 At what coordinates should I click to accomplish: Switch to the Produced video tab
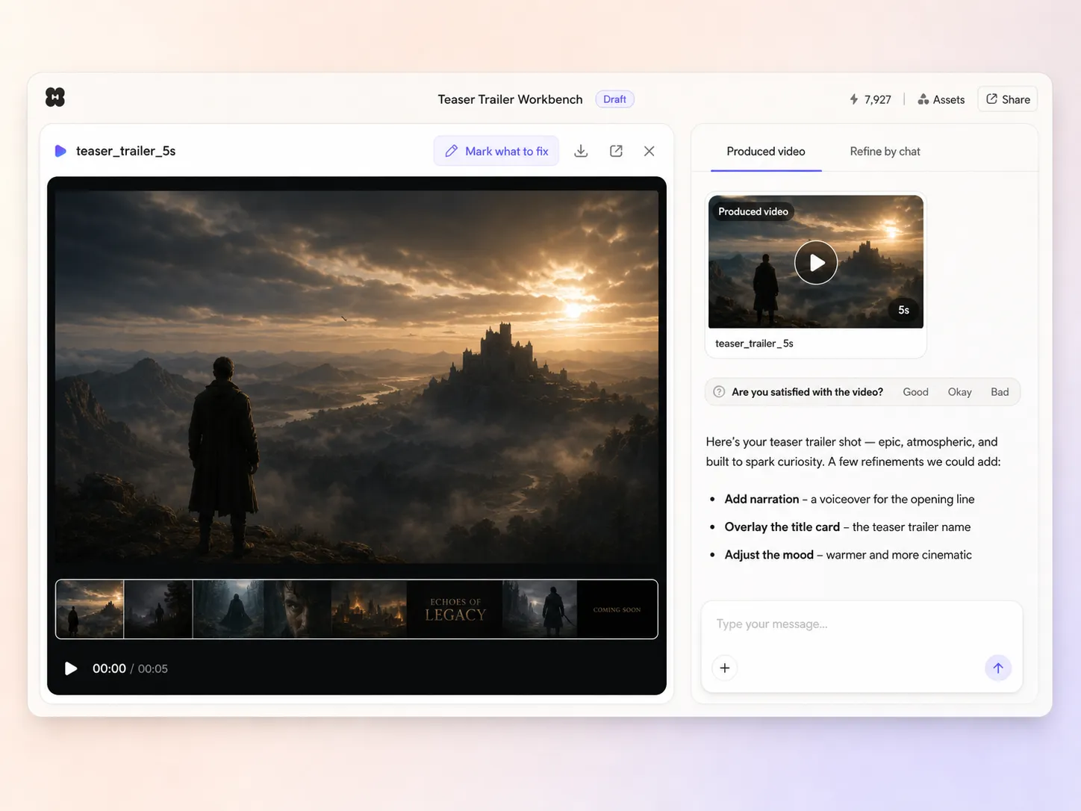[766, 151]
